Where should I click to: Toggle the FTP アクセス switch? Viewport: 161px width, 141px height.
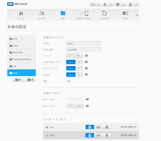point(75,99)
